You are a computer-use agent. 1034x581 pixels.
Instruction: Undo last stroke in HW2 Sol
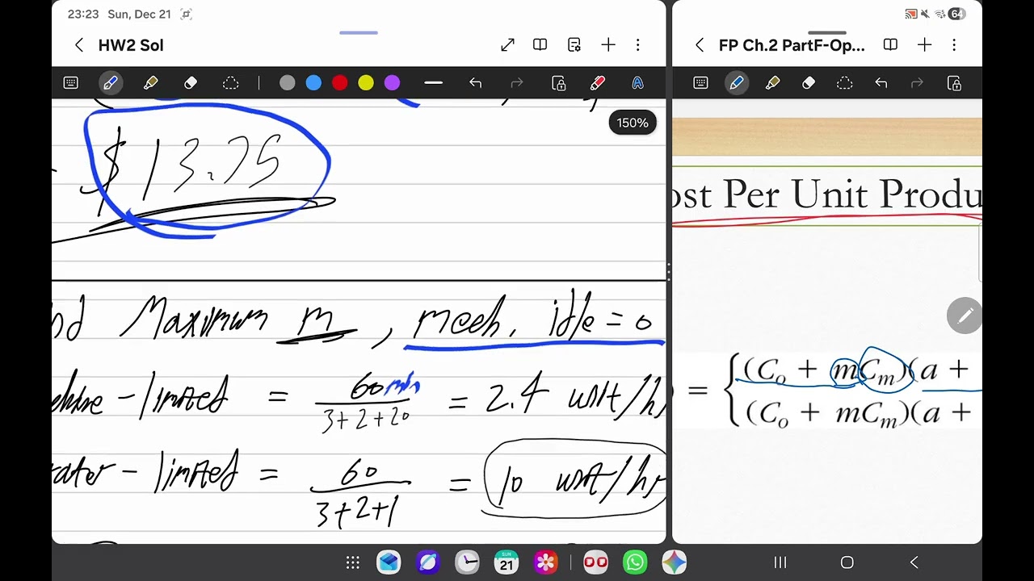(x=475, y=83)
